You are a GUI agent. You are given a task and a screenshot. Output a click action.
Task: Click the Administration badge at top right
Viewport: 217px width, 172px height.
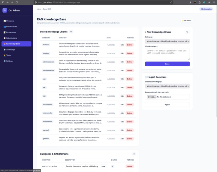click(x=206, y=9)
